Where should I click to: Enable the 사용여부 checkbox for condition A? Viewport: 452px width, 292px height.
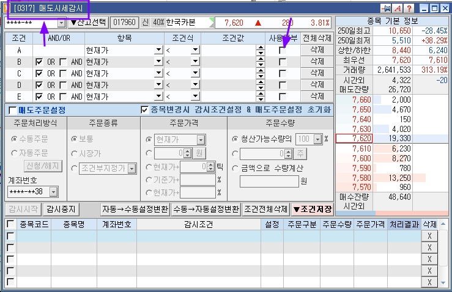click(x=283, y=50)
